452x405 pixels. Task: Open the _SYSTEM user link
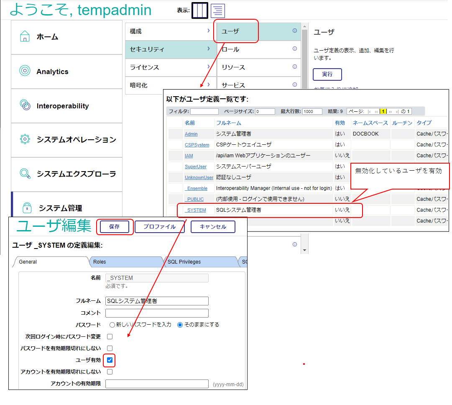(196, 210)
